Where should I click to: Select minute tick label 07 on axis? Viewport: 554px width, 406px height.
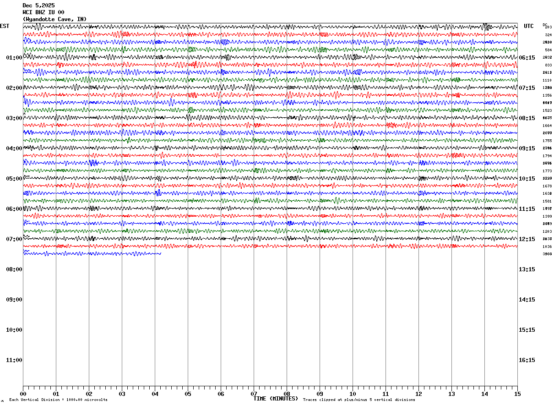click(x=254, y=394)
